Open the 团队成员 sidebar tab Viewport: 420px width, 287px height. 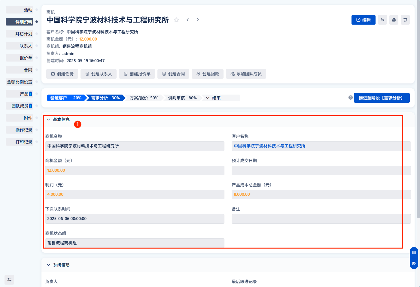(20, 106)
